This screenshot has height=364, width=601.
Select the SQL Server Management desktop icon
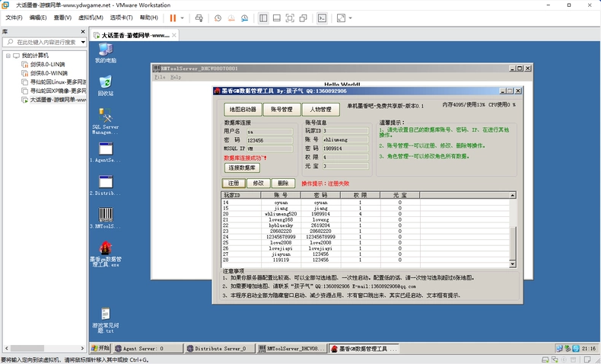(106, 121)
